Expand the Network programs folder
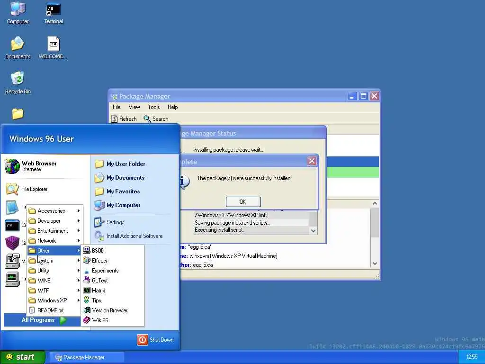The image size is (485, 364). coord(54,240)
